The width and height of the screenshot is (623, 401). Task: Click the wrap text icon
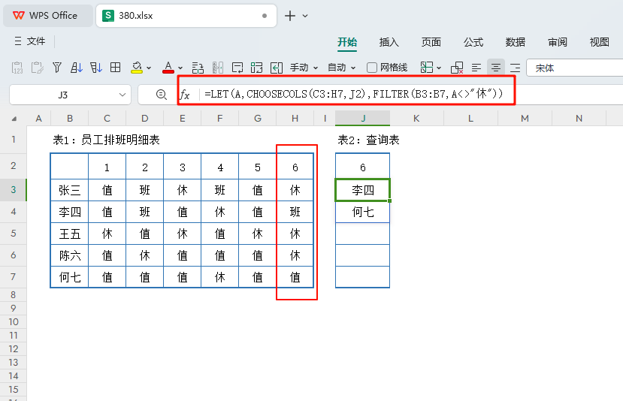tap(237, 68)
